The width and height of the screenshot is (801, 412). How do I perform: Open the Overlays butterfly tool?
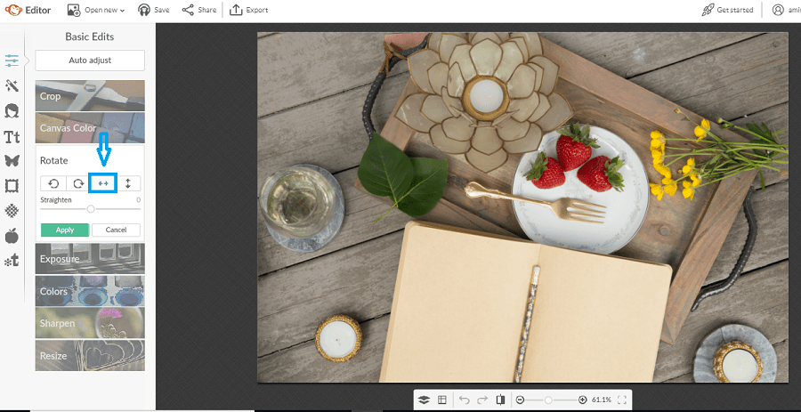(x=12, y=161)
